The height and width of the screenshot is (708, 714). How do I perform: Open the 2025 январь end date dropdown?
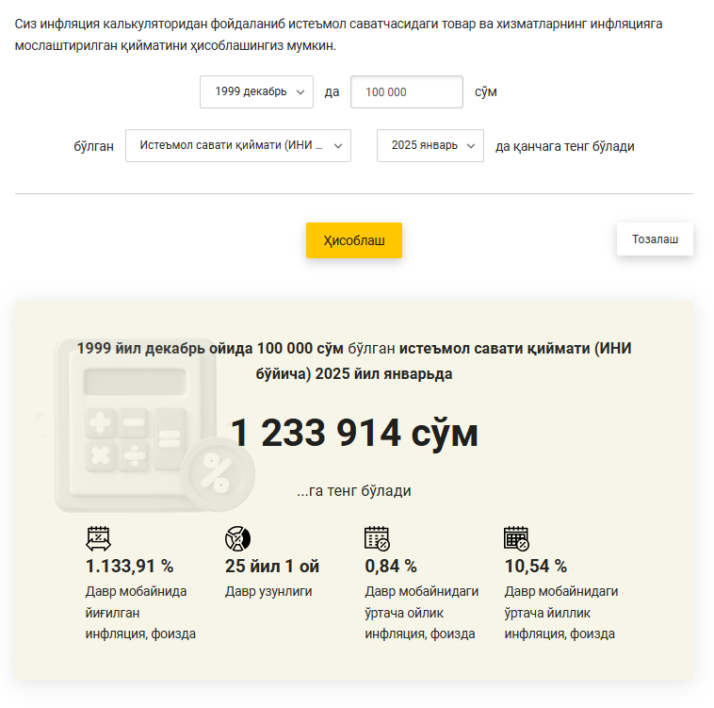430,145
